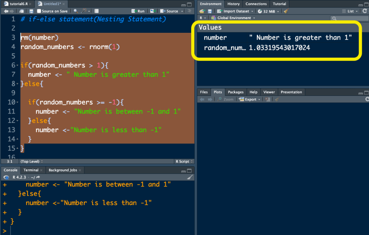
Task: Click the Source button
Action: [172, 11]
